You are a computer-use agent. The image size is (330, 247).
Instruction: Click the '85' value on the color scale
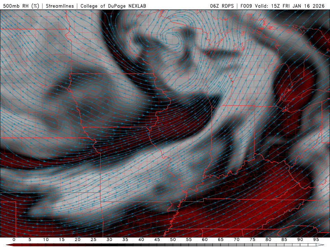click(x=284, y=240)
